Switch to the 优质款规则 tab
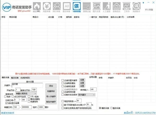The image size is (156, 115). pyautogui.click(x=25, y=78)
